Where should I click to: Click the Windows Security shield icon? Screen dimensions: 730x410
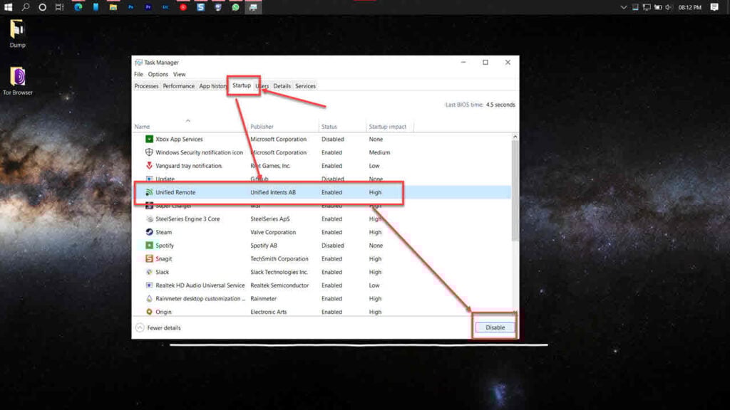(x=149, y=152)
